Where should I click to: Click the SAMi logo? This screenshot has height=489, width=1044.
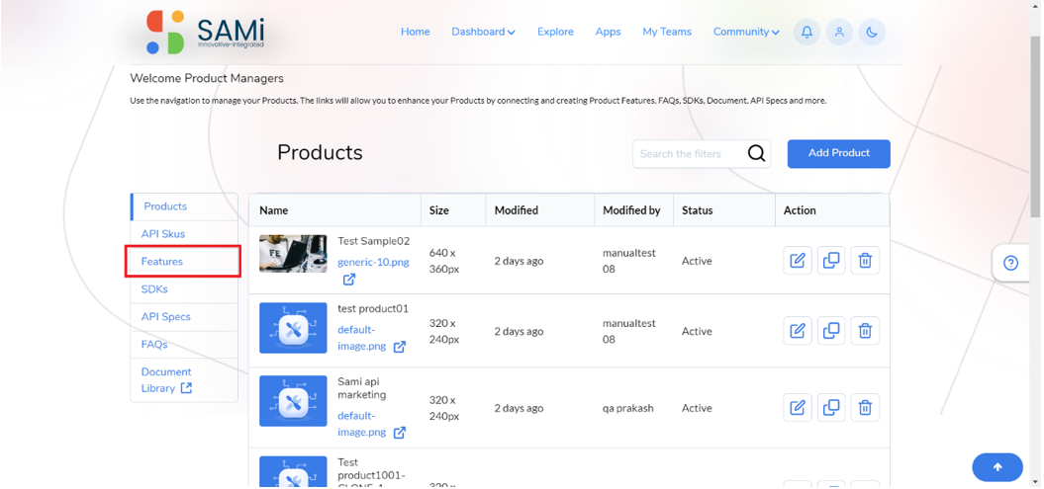point(205,32)
